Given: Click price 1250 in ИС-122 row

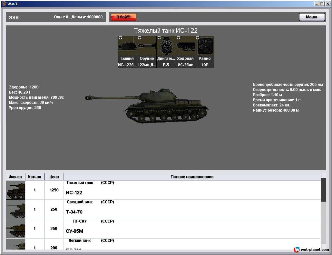Looking at the screenshot, I should (54, 190).
